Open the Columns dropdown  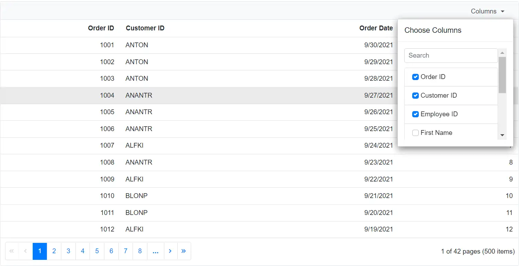(x=483, y=11)
